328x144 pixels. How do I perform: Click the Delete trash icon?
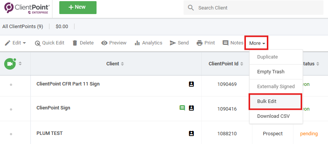pyautogui.click(x=75, y=43)
